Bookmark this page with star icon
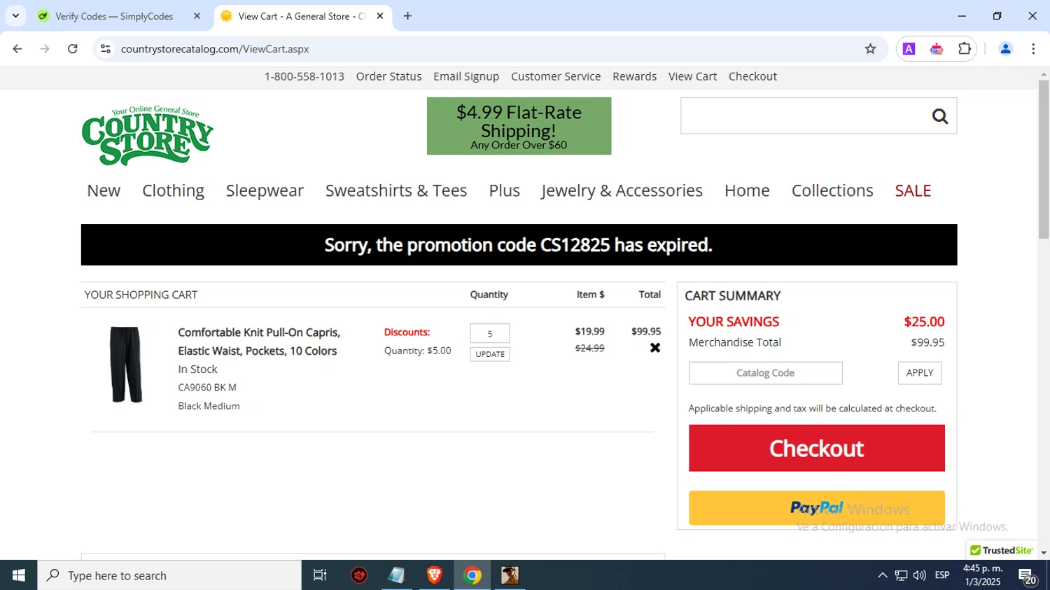 click(x=870, y=49)
